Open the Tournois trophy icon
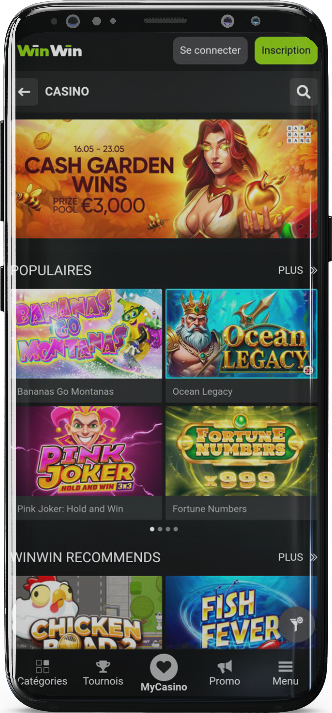Viewport: 332px width, 713px height. [x=103, y=666]
